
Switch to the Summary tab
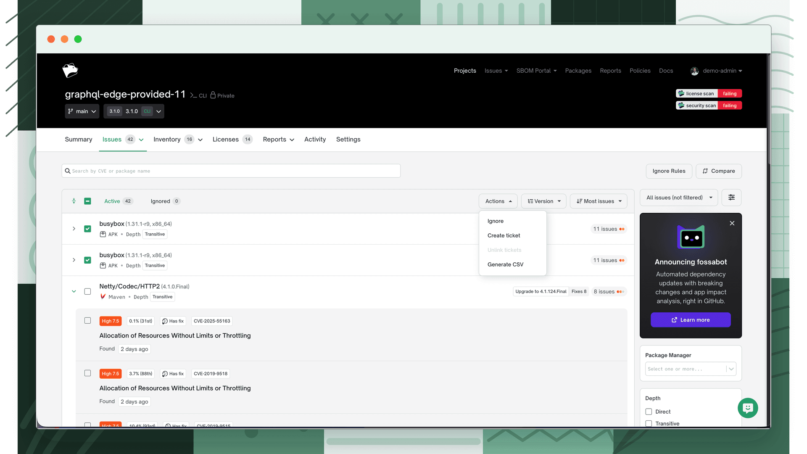(79, 140)
